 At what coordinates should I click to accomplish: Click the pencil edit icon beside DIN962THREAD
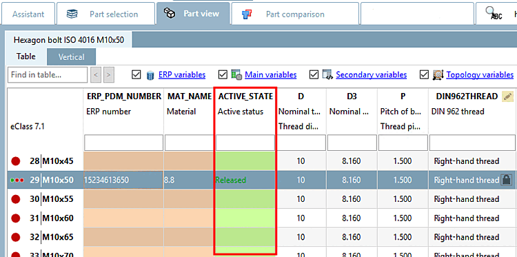point(507,96)
